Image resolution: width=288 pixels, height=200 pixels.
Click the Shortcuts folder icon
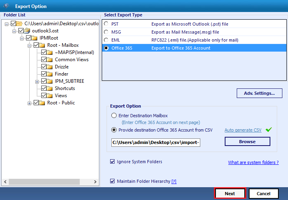click(x=50, y=88)
